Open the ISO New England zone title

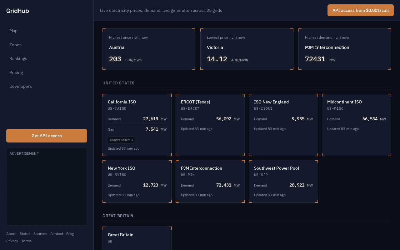click(271, 102)
